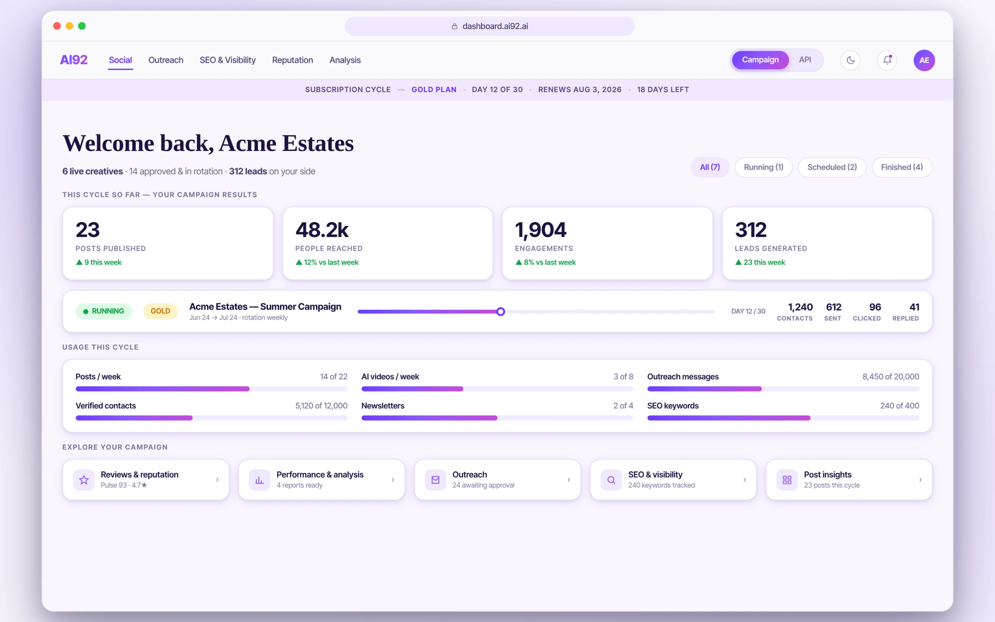Screen dimensions: 995x622
Task: Click the RUNNING status badge
Action: (x=104, y=311)
